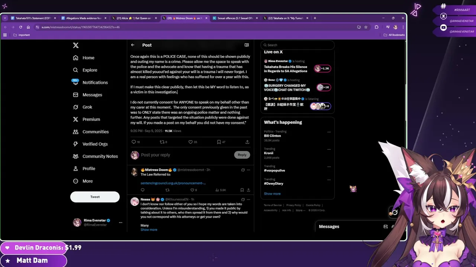Viewport: 476px width, 267px height.
Task: Open options for the #DewyDiary trend
Action: [329, 180]
